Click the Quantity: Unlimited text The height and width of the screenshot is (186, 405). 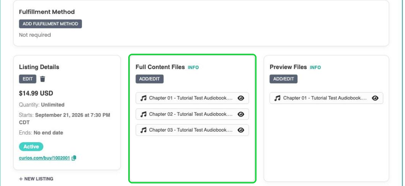[x=41, y=105]
